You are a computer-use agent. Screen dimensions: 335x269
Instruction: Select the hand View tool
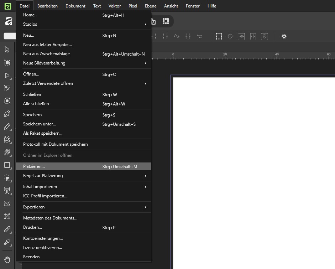(7, 260)
